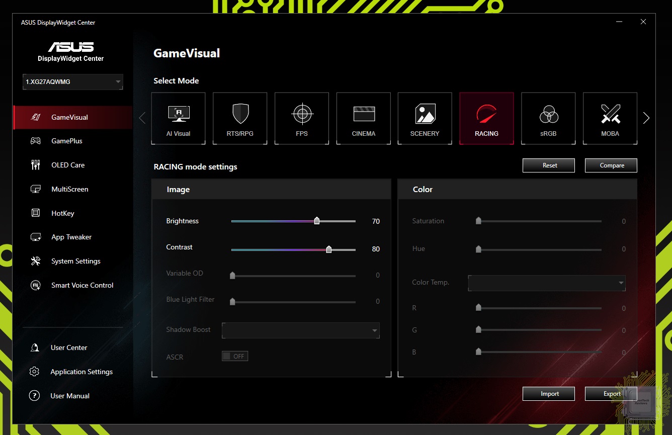Select the sRGB color mode
This screenshot has width=672, height=435.
pos(548,118)
